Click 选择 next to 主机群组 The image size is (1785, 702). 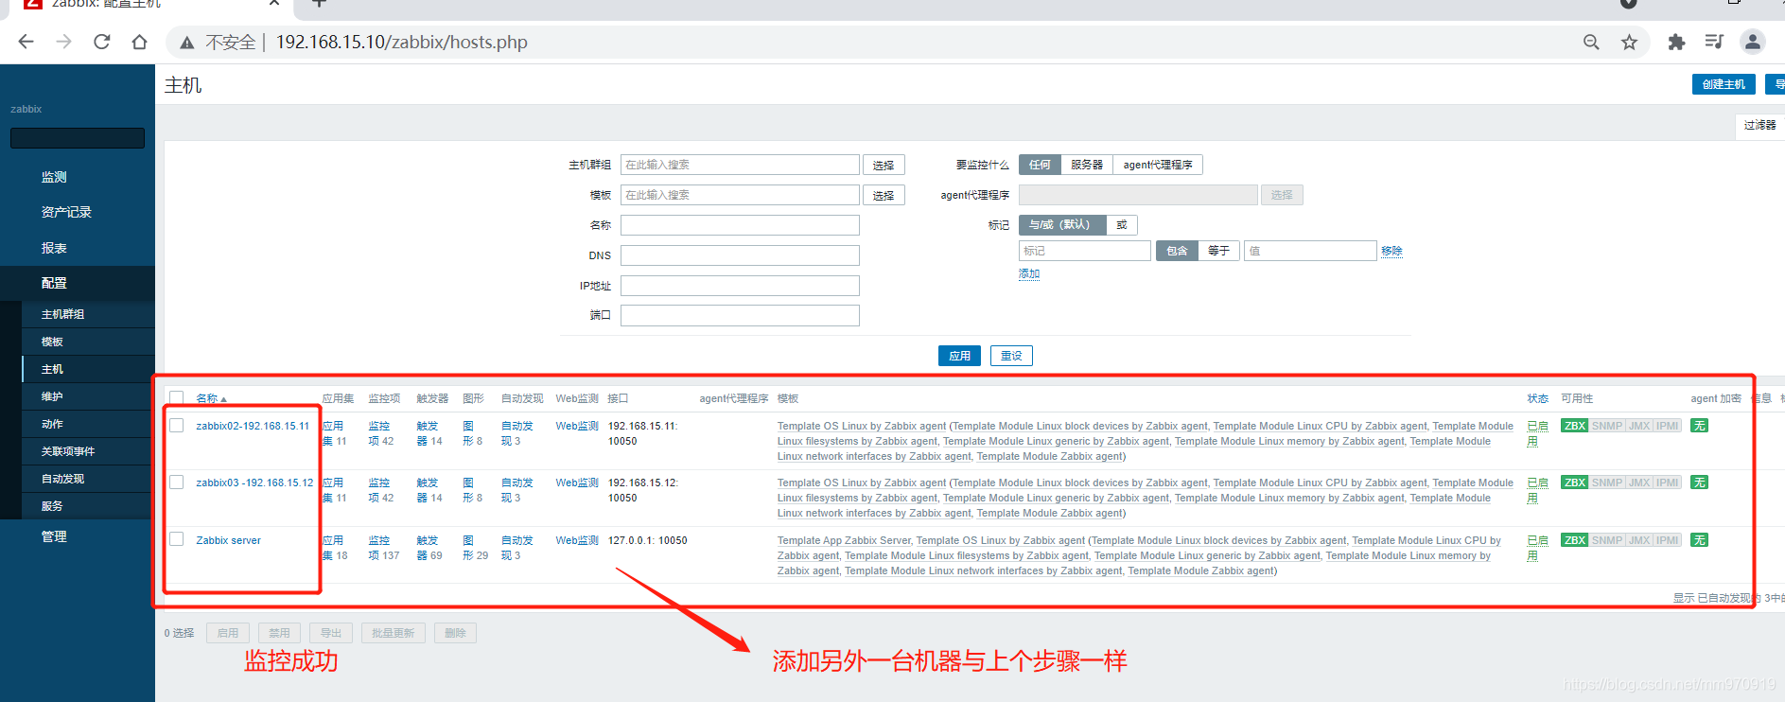click(884, 165)
